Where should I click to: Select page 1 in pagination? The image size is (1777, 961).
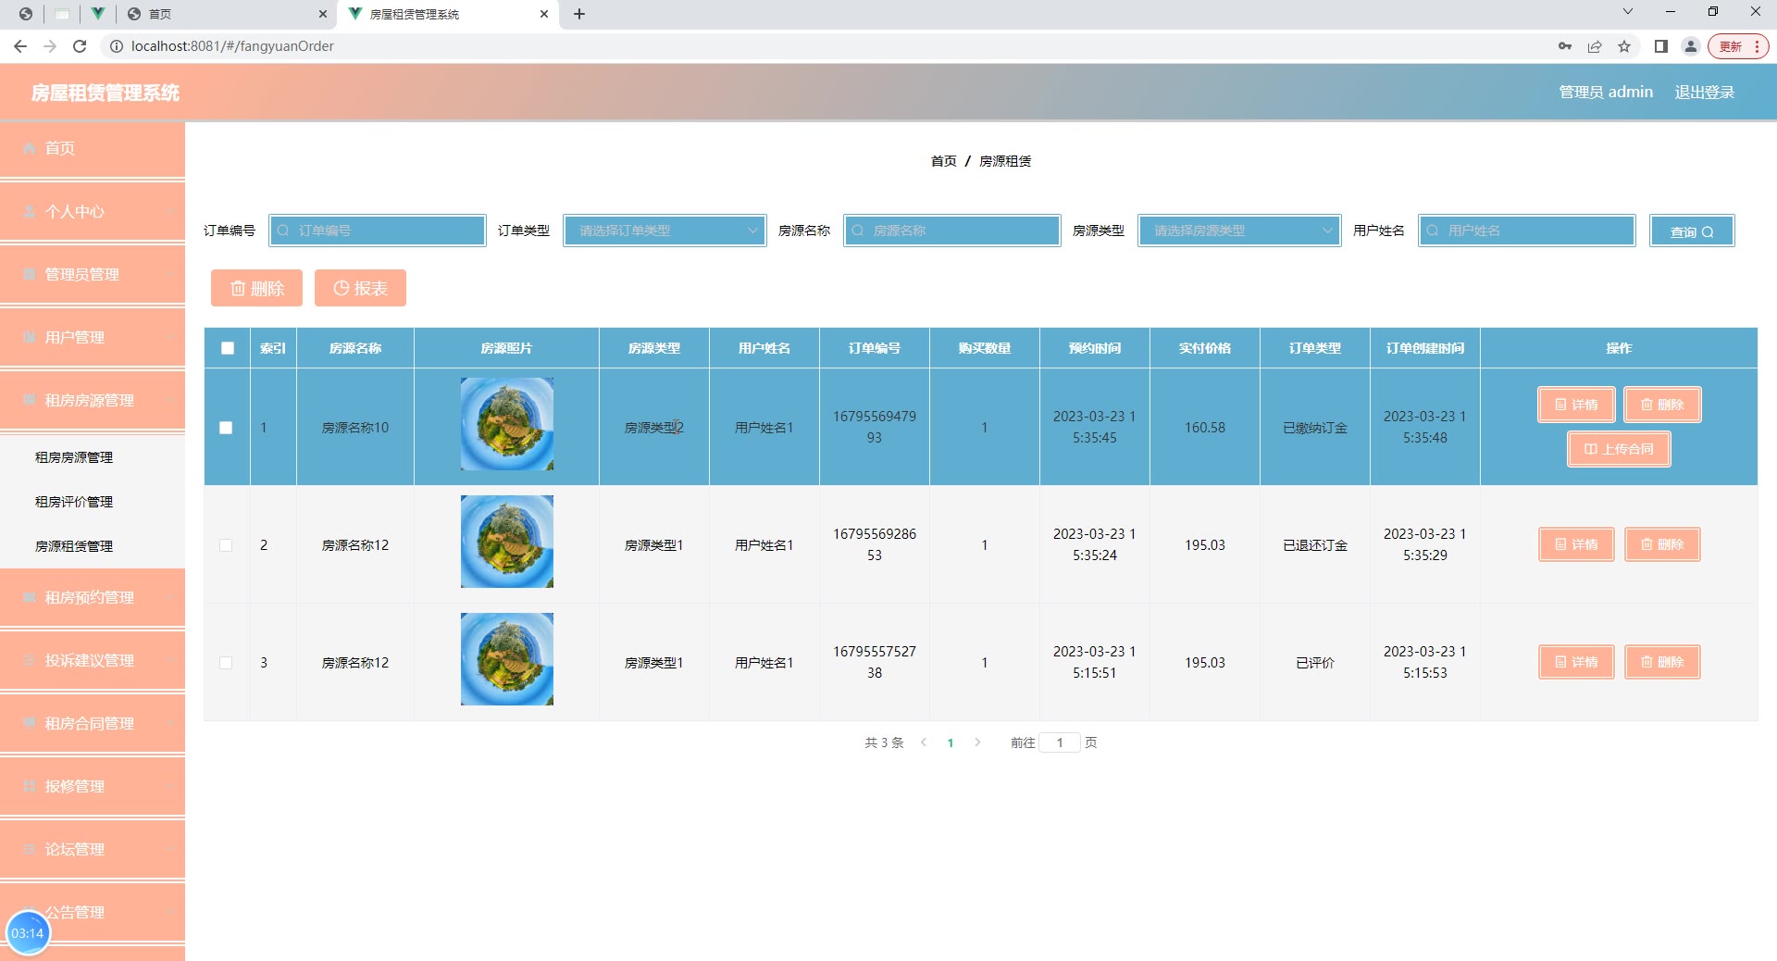(x=951, y=743)
